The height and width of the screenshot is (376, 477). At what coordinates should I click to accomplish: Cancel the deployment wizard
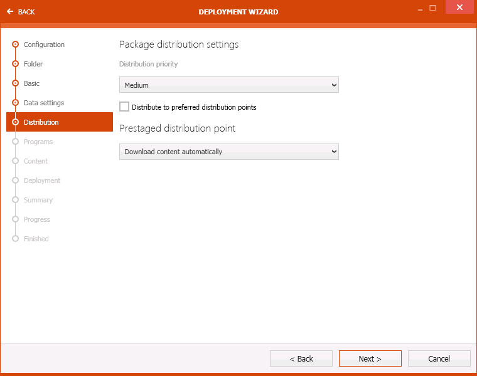tap(439, 358)
